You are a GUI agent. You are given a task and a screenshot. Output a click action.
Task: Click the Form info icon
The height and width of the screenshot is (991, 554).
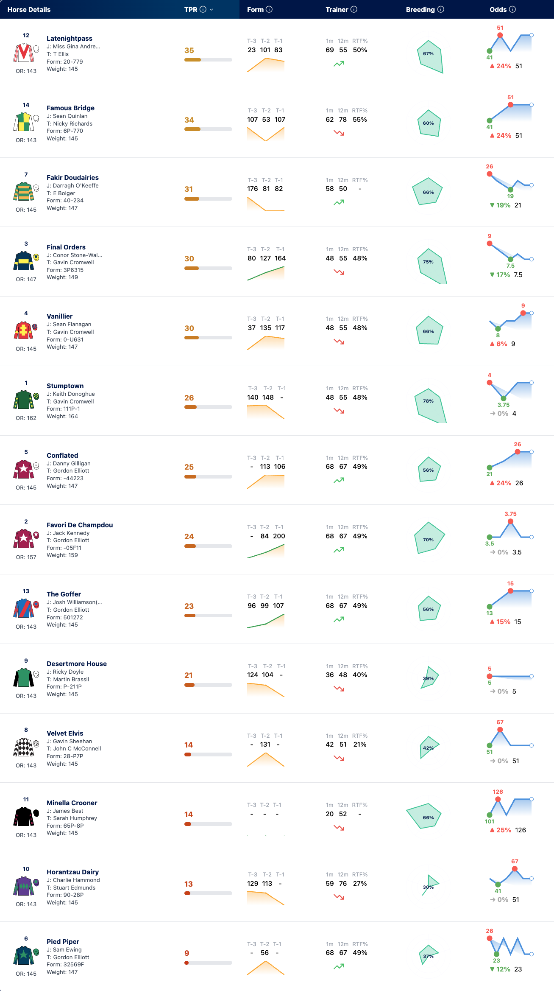coord(269,9)
